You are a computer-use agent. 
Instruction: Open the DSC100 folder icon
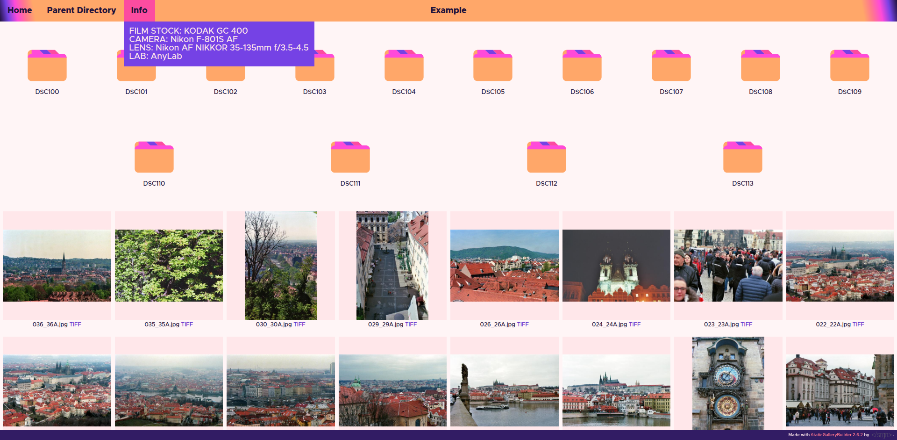[x=47, y=66]
